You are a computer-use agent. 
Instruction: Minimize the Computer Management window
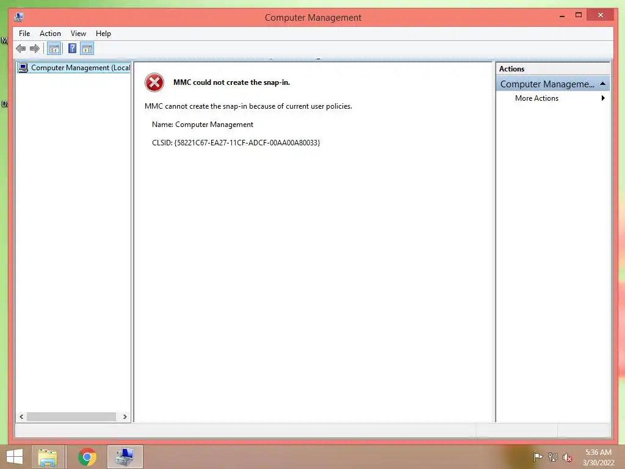click(x=562, y=15)
